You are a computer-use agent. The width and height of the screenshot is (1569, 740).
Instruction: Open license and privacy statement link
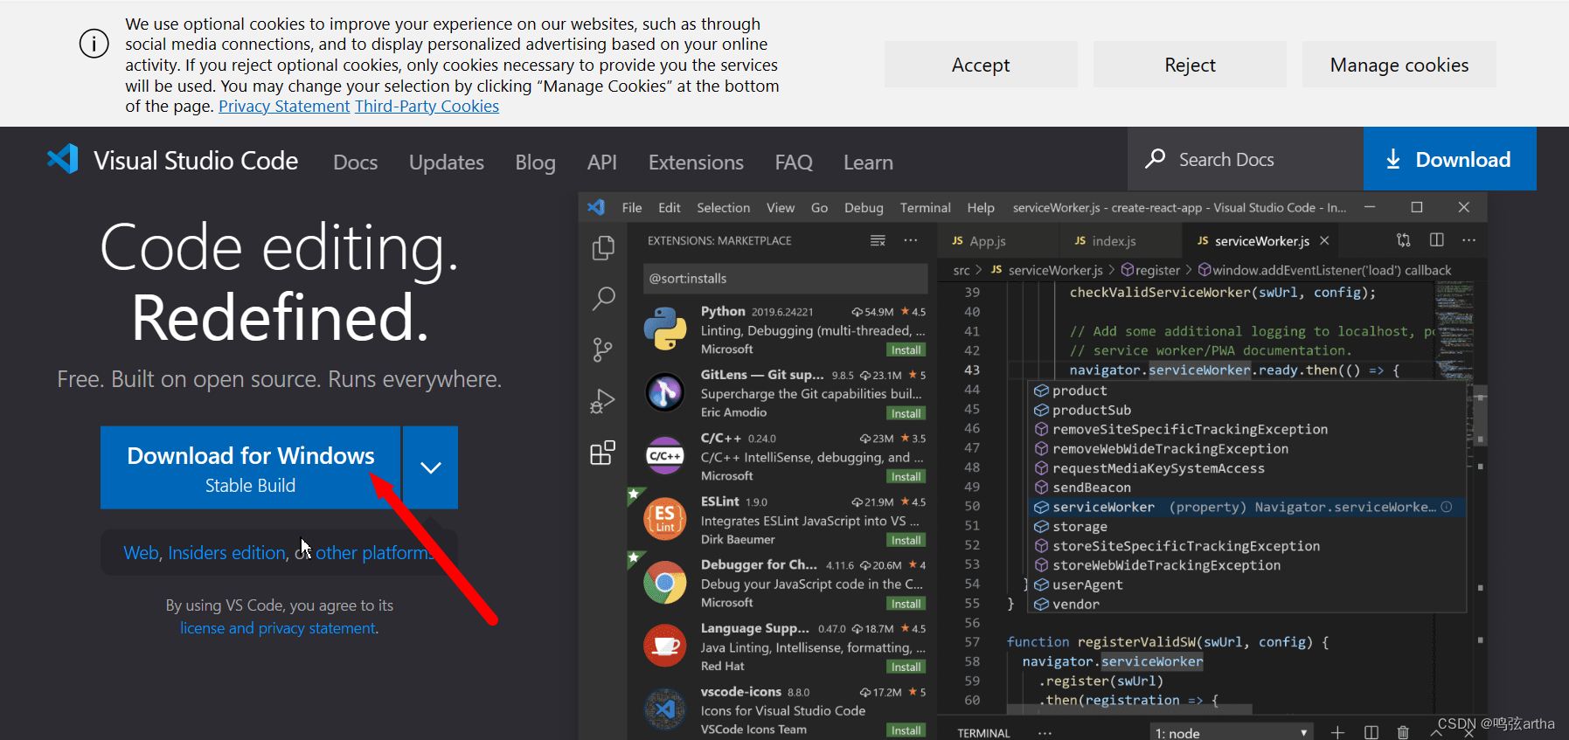278,628
